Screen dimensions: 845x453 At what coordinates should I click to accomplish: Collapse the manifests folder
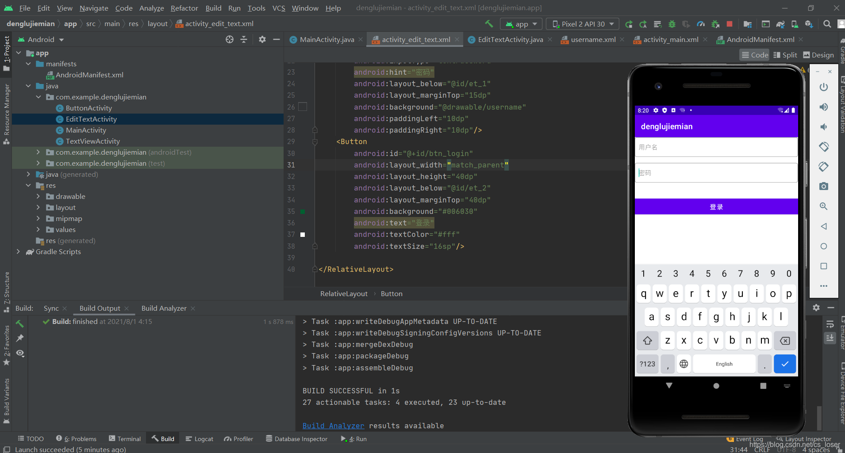[x=28, y=64]
